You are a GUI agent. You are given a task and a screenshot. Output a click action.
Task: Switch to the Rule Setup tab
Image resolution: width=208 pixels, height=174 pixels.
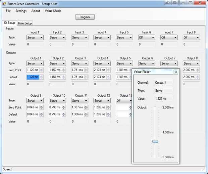25,23
